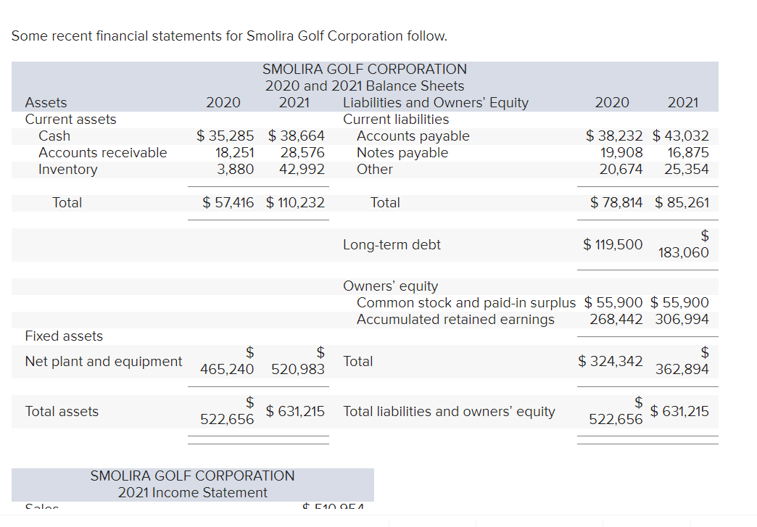Click 2021 Net plant and equipment 520,983
Screen dimensions: 757x527
pos(298,369)
